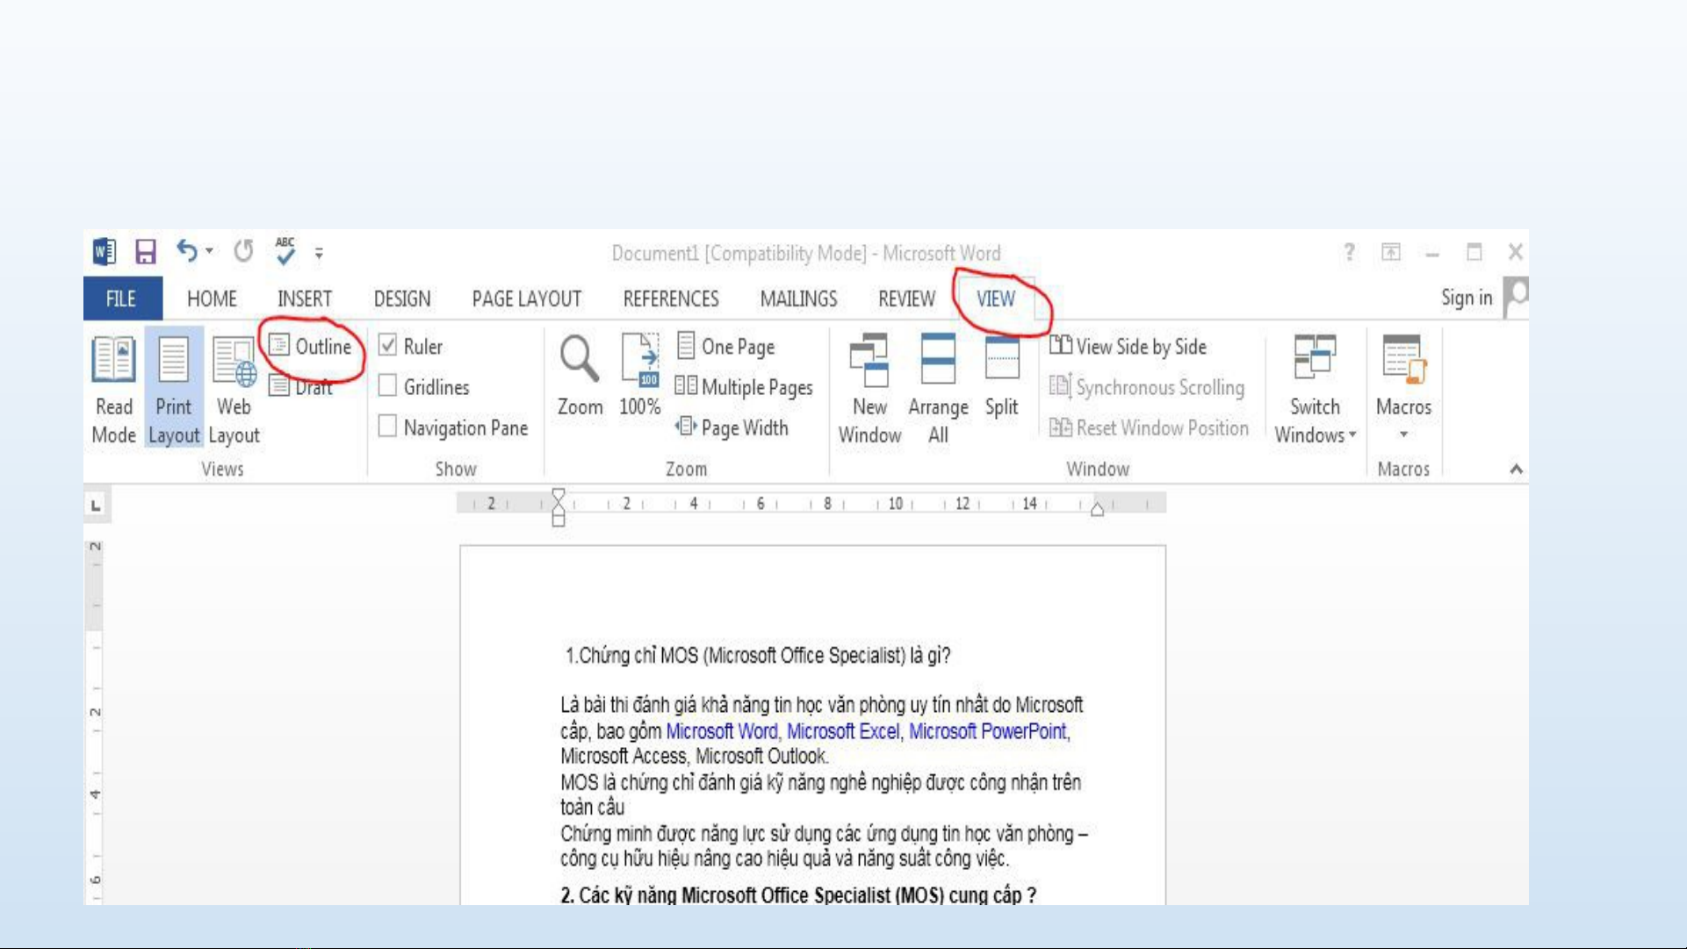Split the document window
The width and height of the screenshot is (1687, 949).
tap(1001, 377)
